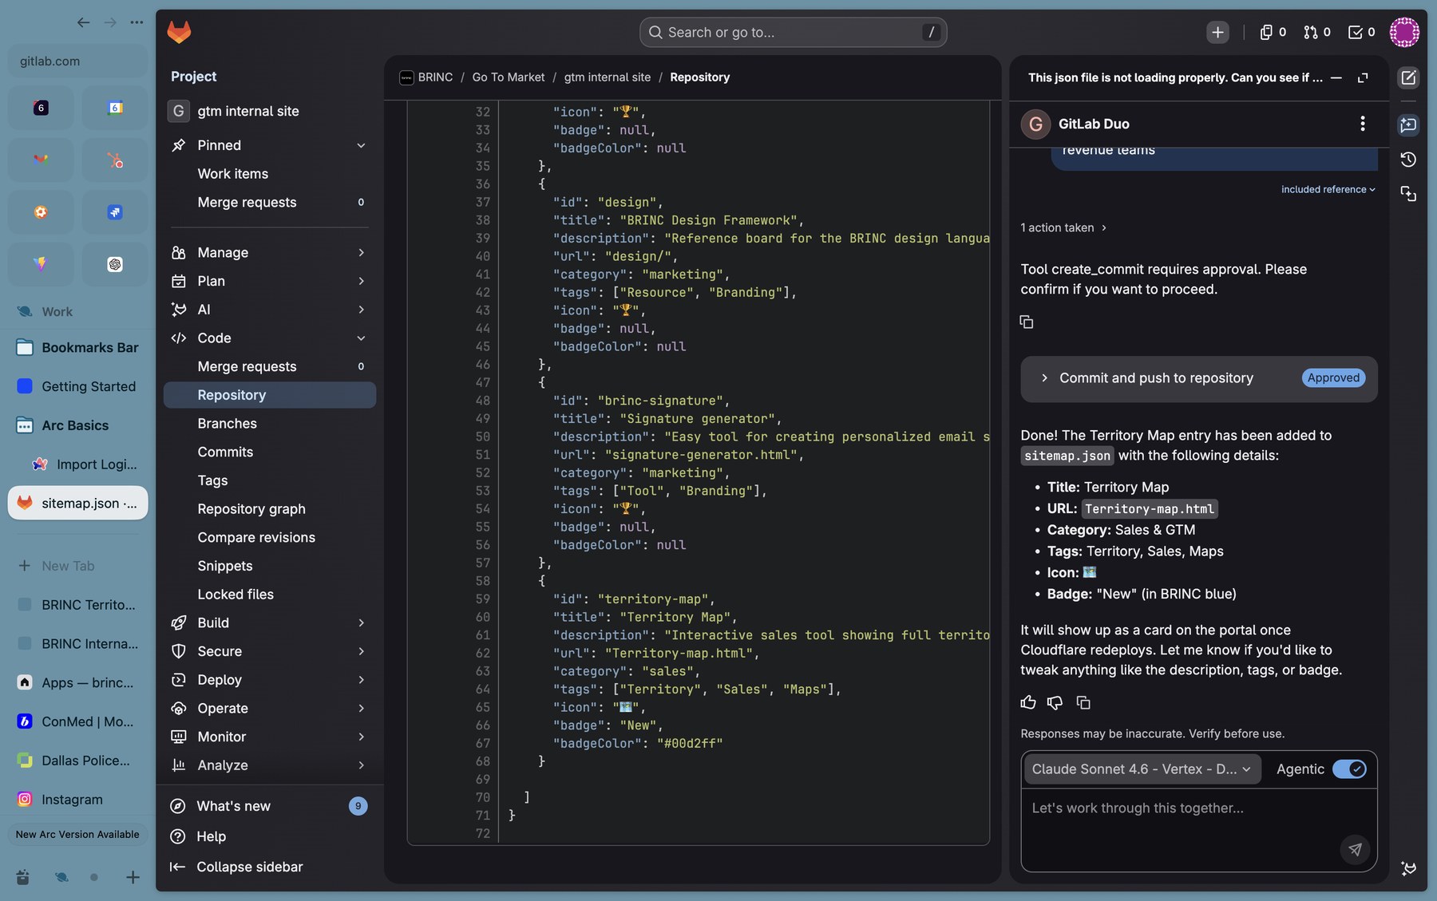The width and height of the screenshot is (1437, 901).
Task: Open the Claude Sonnet 4.6 model dropdown
Action: (1142, 769)
